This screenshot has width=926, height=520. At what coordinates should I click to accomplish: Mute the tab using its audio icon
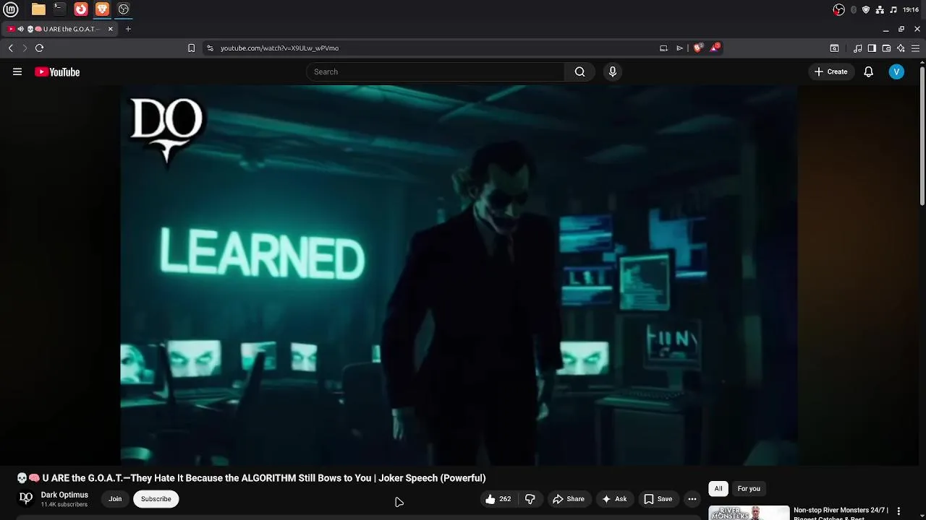tap(20, 29)
